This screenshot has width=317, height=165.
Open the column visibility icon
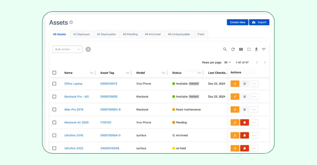(x=241, y=49)
